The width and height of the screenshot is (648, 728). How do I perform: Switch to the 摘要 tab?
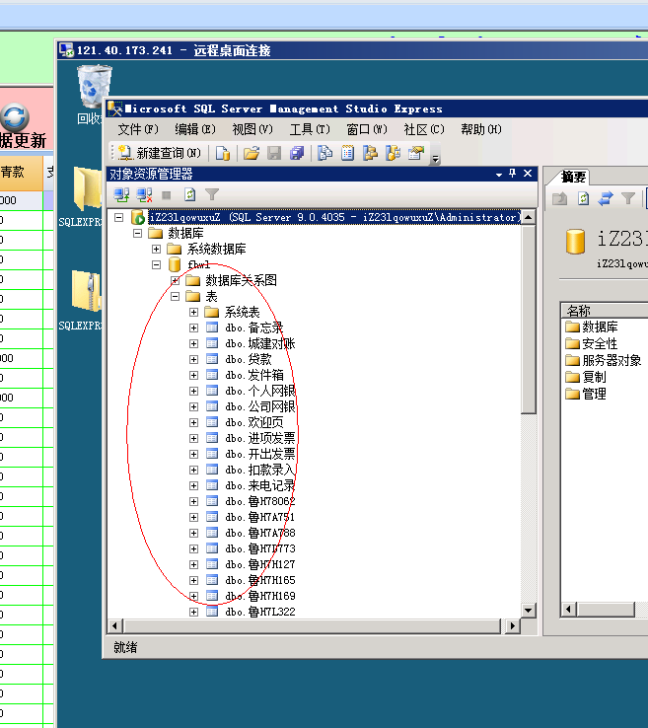[x=573, y=177]
